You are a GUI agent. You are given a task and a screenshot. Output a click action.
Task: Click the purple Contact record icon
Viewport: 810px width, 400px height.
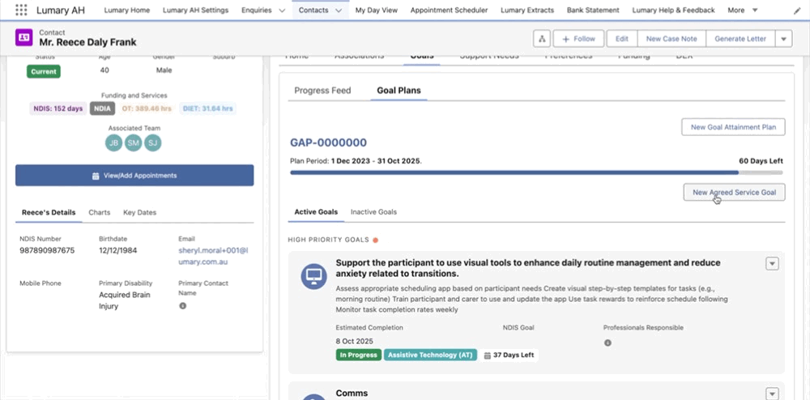tap(23, 38)
